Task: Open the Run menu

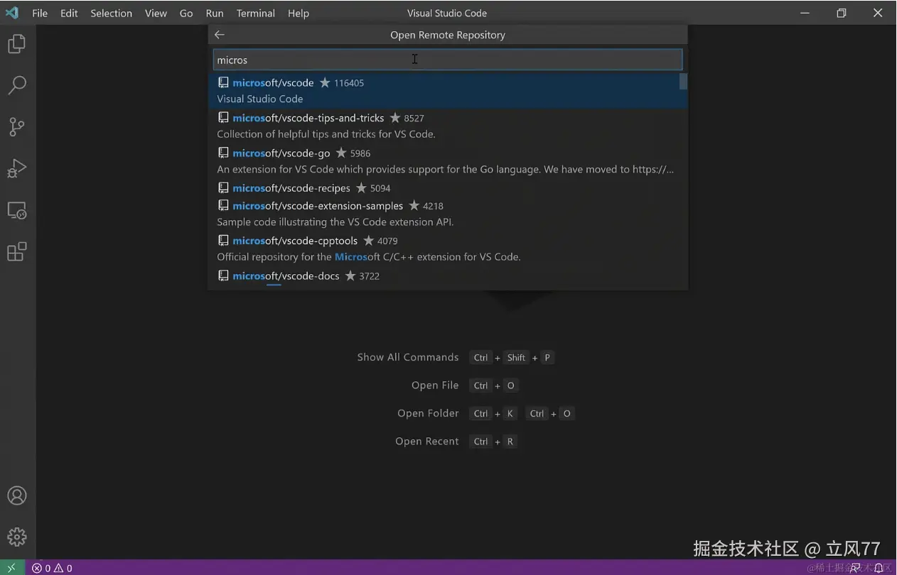Action: click(x=214, y=13)
